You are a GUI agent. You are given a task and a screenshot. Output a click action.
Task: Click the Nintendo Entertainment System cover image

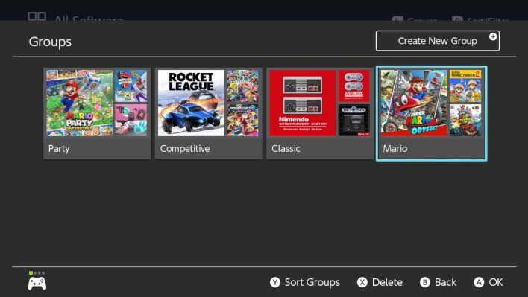tap(302, 103)
